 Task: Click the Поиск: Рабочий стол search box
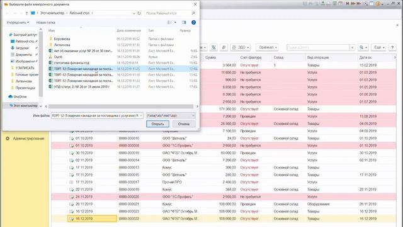[171, 13]
